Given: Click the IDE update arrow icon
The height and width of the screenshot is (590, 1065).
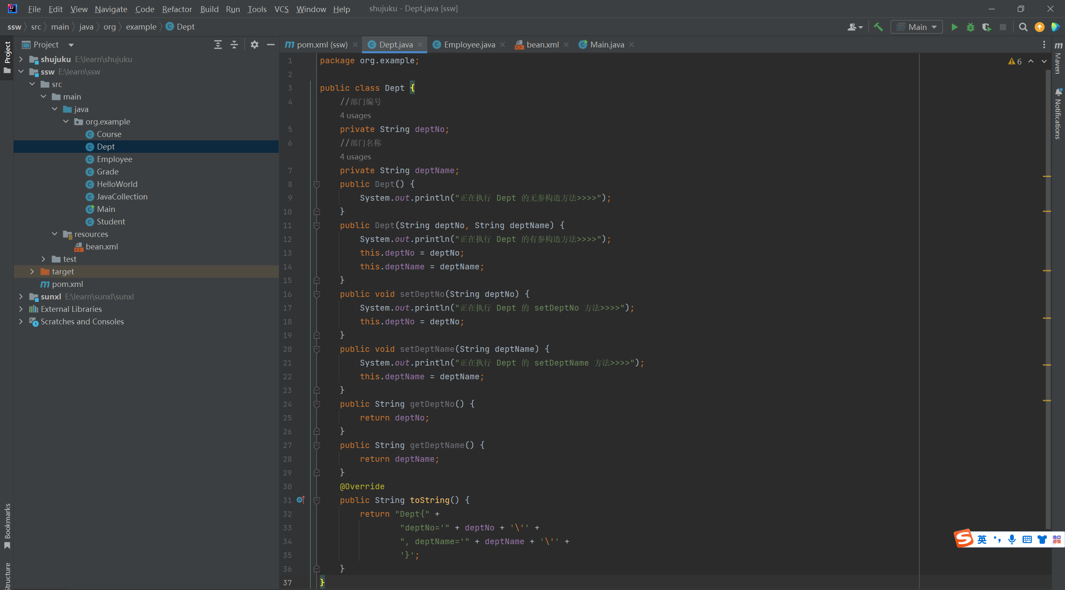Looking at the screenshot, I should click(1039, 27).
